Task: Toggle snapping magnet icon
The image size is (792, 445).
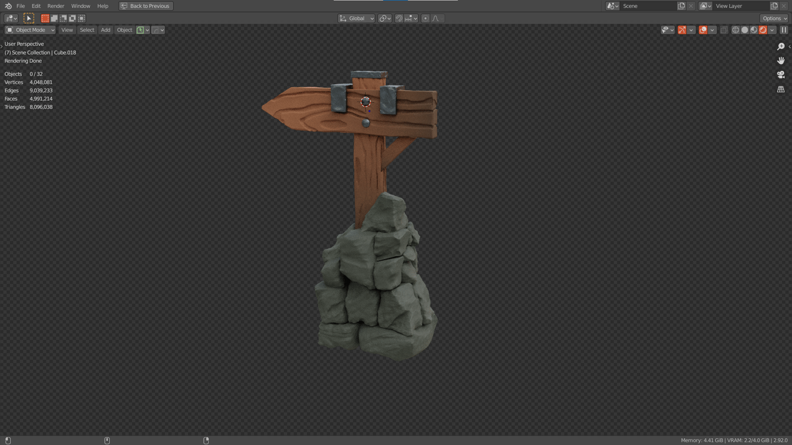Action: 399,18
